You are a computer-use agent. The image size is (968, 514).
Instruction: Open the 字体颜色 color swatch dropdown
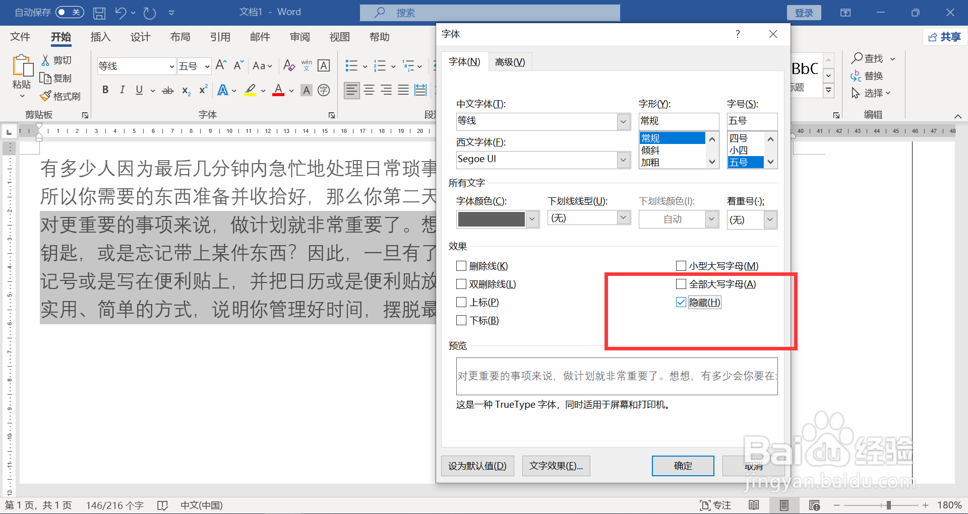coord(531,219)
